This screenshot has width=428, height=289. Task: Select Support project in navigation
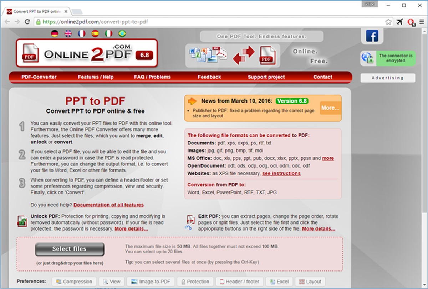pyautogui.click(x=266, y=77)
